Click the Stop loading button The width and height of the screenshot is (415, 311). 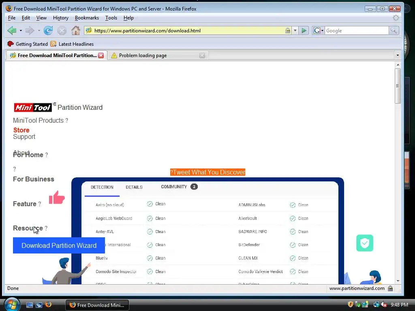(x=62, y=31)
